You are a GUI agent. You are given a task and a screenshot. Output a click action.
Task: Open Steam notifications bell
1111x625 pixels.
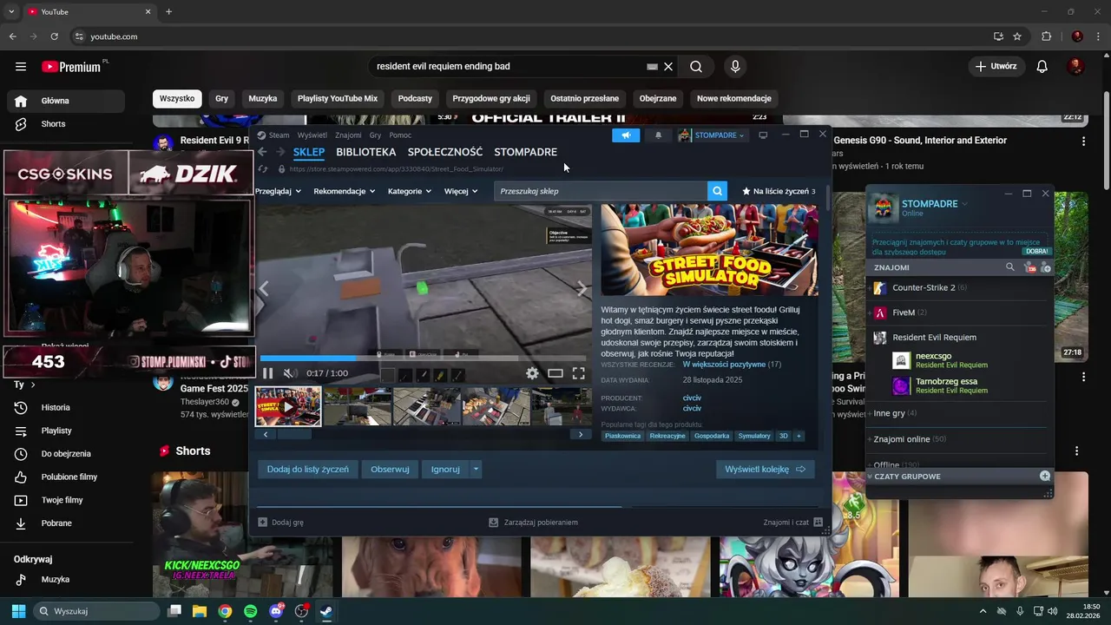click(x=658, y=135)
